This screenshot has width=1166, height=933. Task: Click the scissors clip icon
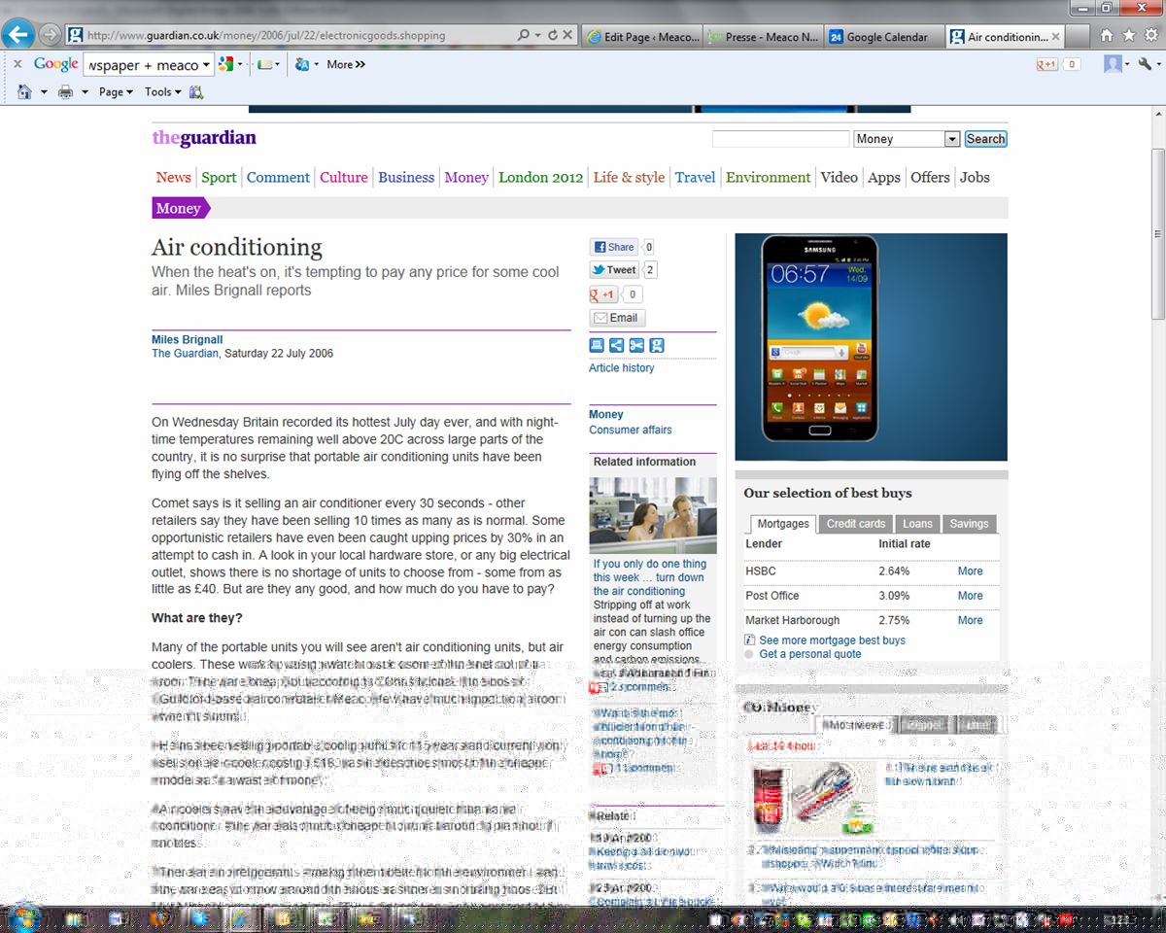point(636,345)
